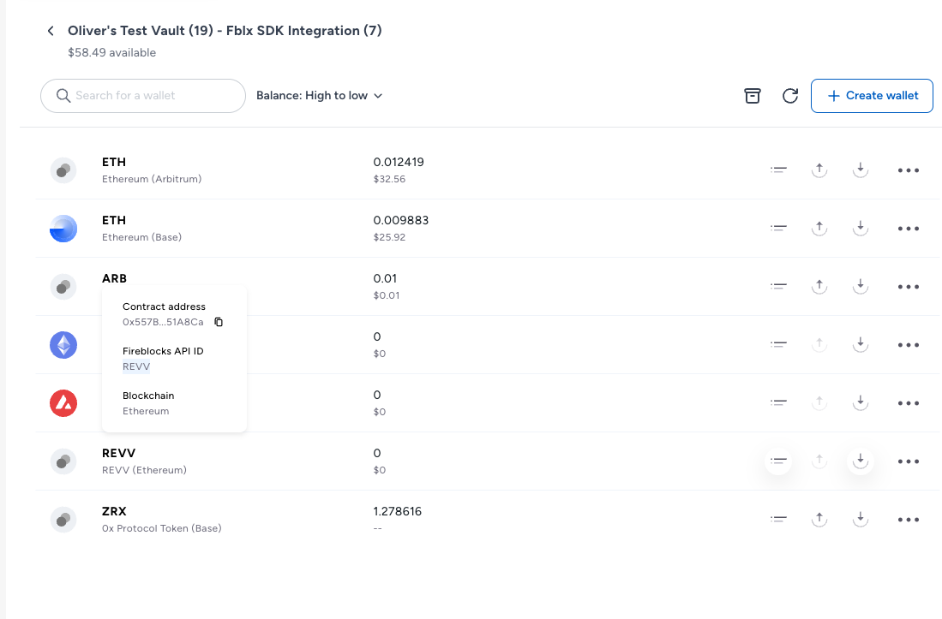Refresh the wallet list

[790, 96]
